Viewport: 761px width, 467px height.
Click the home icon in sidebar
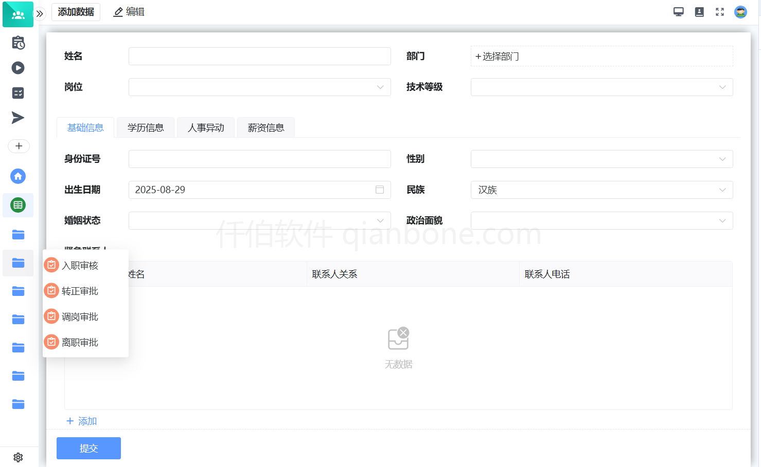point(18,176)
